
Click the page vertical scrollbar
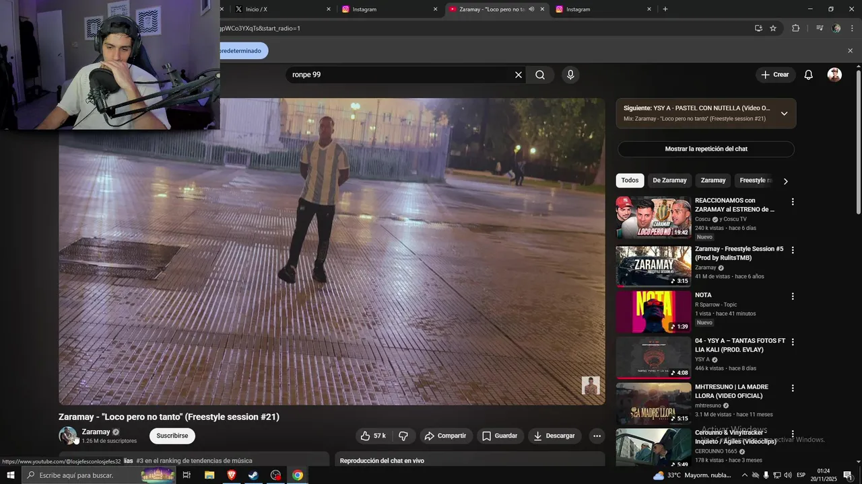click(858, 141)
